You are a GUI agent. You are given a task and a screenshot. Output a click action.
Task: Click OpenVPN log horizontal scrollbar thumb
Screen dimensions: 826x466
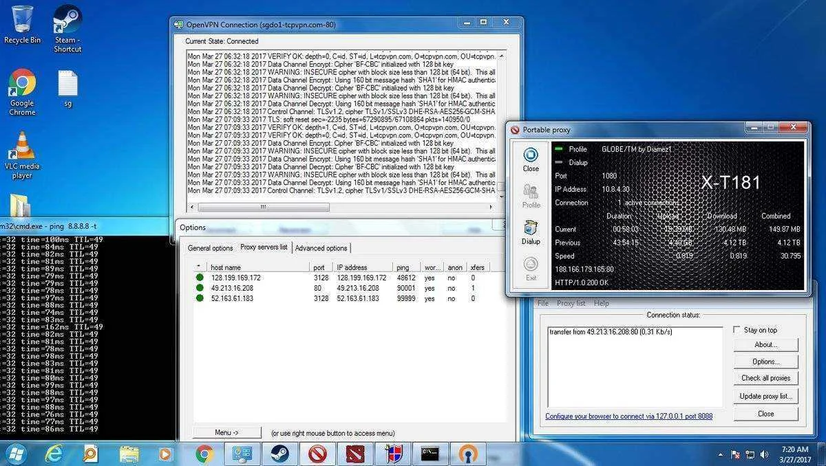(x=263, y=207)
